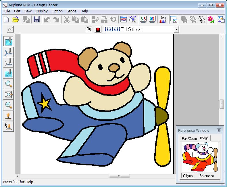Select the edit stamp tool with arrow
Viewport: 227px width, 187px height.
9,127
